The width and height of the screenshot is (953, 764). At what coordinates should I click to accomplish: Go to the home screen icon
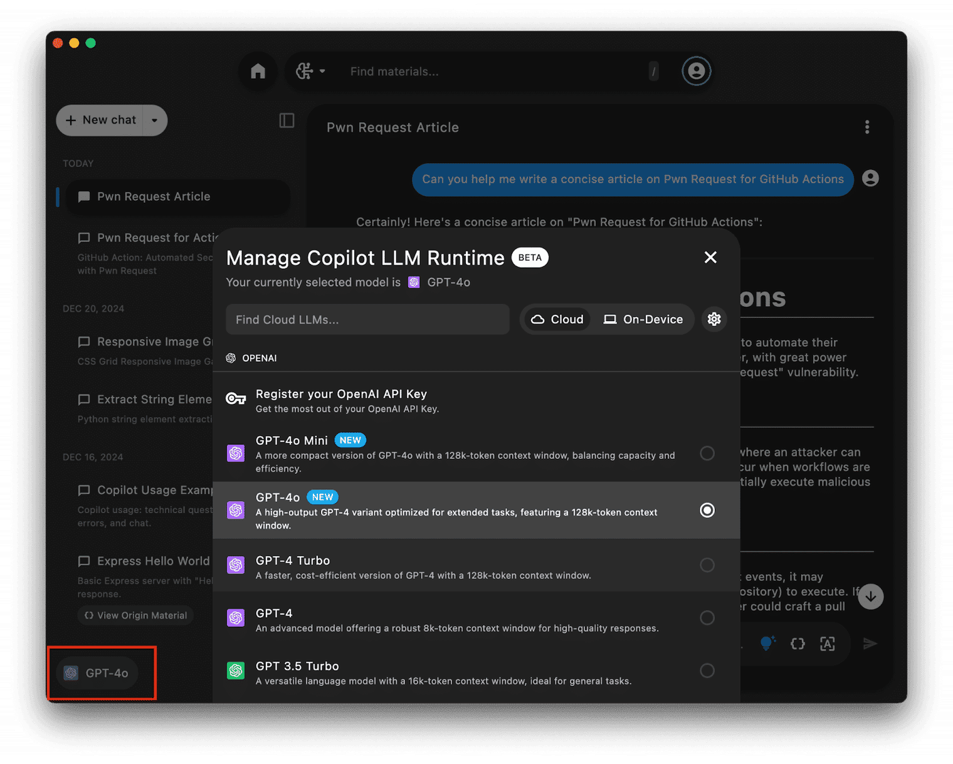(x=258, y=71)
